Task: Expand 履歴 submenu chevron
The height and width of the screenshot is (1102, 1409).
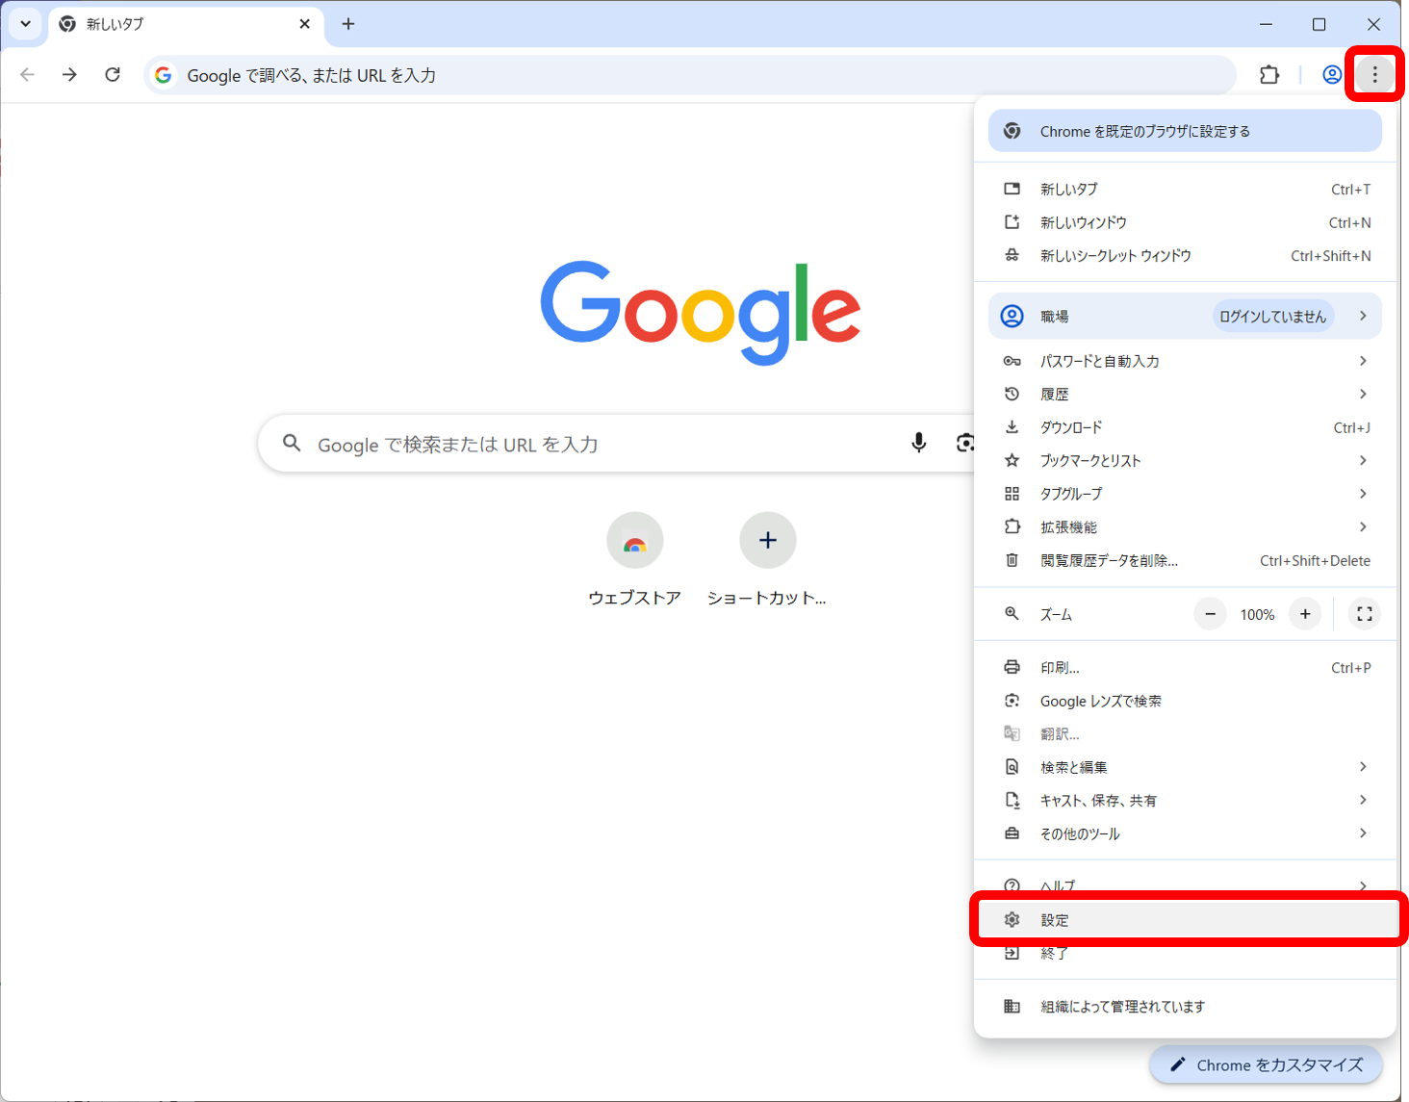Action: [1363, 394]
